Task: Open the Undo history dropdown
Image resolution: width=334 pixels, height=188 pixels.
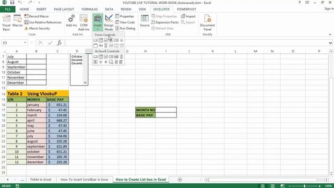Action: click(x=23, y=3)
